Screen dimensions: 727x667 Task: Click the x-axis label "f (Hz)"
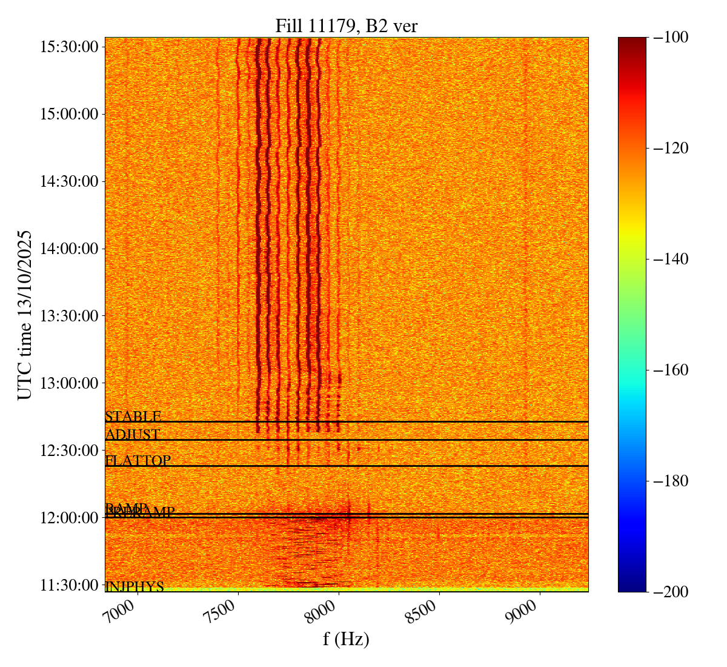tap(346, 639)
